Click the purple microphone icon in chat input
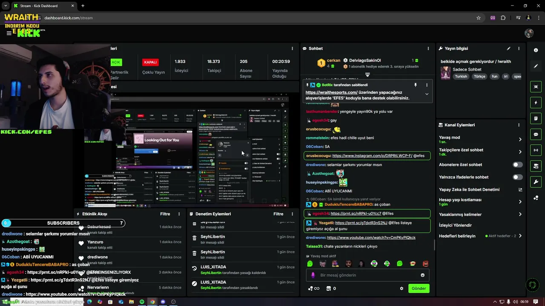The image size is (545, 306). point(313,275)
